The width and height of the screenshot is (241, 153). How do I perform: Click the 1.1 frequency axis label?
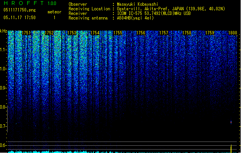pos(3,50)
